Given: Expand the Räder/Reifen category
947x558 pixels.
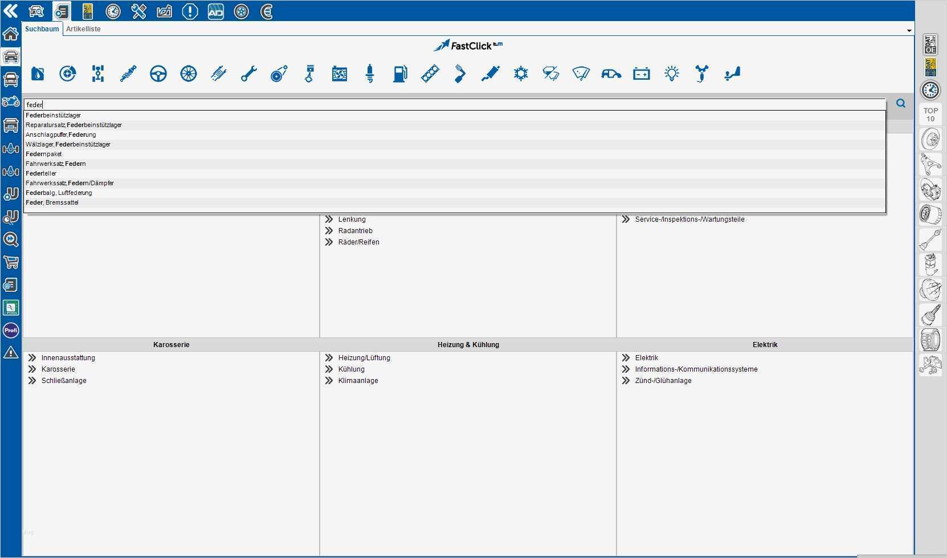Looking at the screenshot, I should 329,242.
